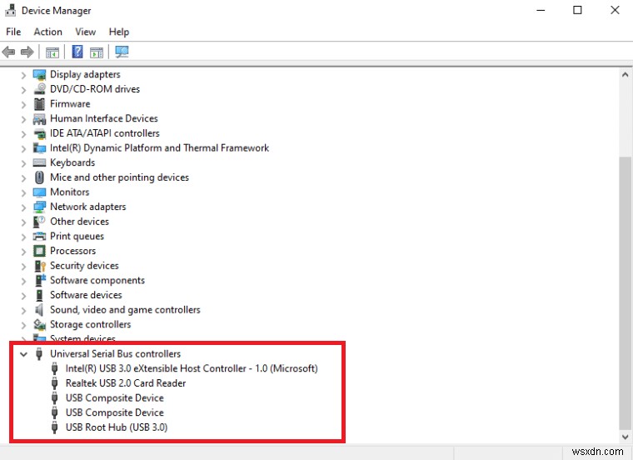Expand the Firmware node
The width and height of the screenshot is (633, 460).
23,105
